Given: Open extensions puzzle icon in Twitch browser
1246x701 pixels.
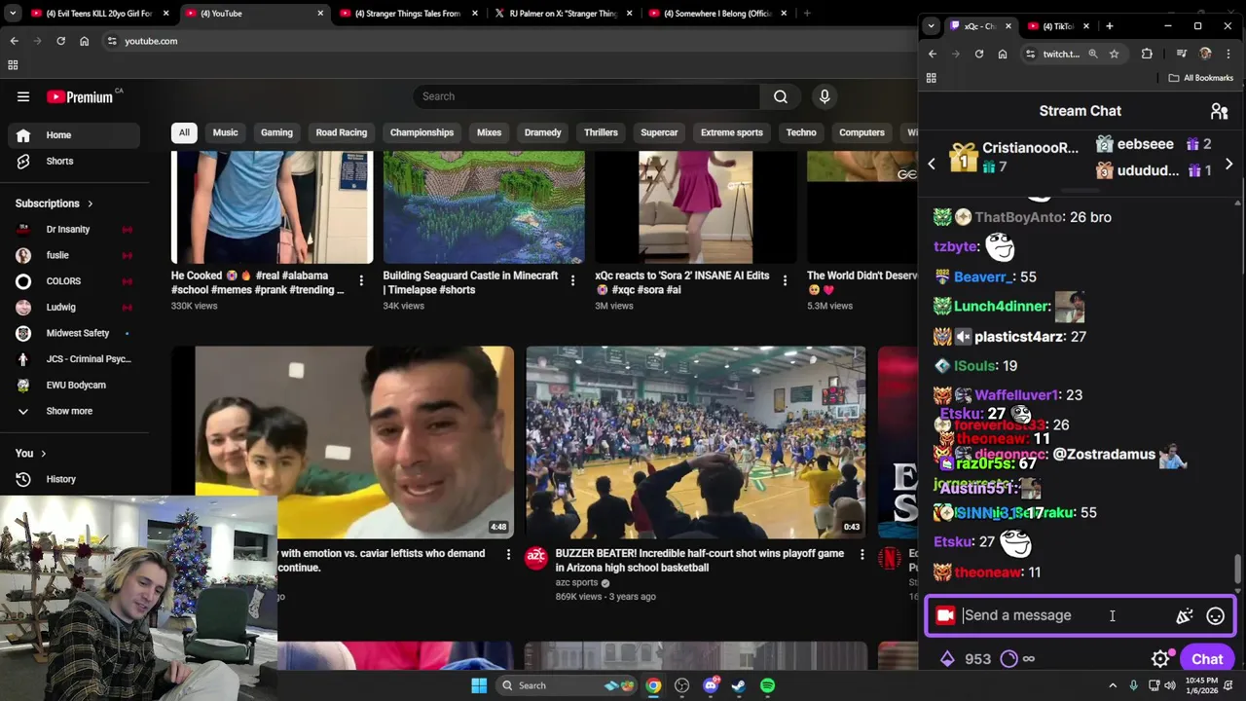Looking at the screenshot, I should click(1147, 54).
